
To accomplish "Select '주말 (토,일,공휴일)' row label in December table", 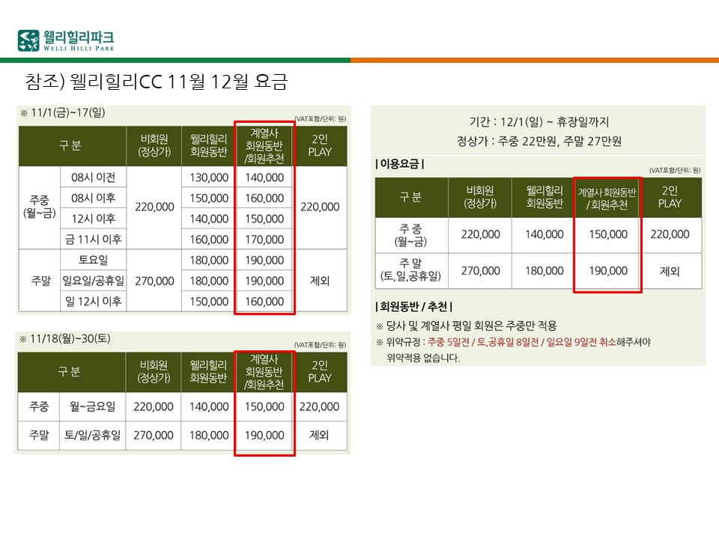I will [410, 269].
